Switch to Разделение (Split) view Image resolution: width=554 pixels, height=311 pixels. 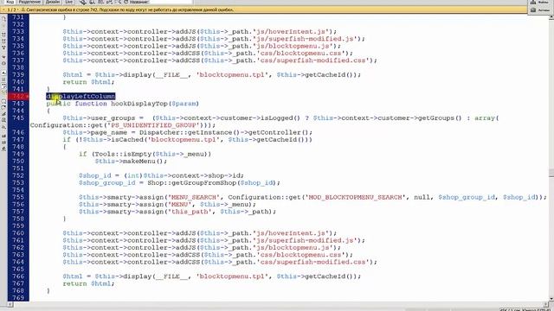point(29,2)
